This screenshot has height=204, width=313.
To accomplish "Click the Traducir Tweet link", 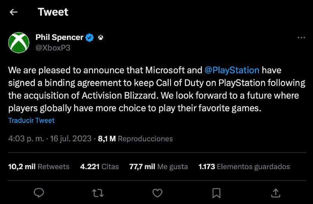I will pos(31,121).
